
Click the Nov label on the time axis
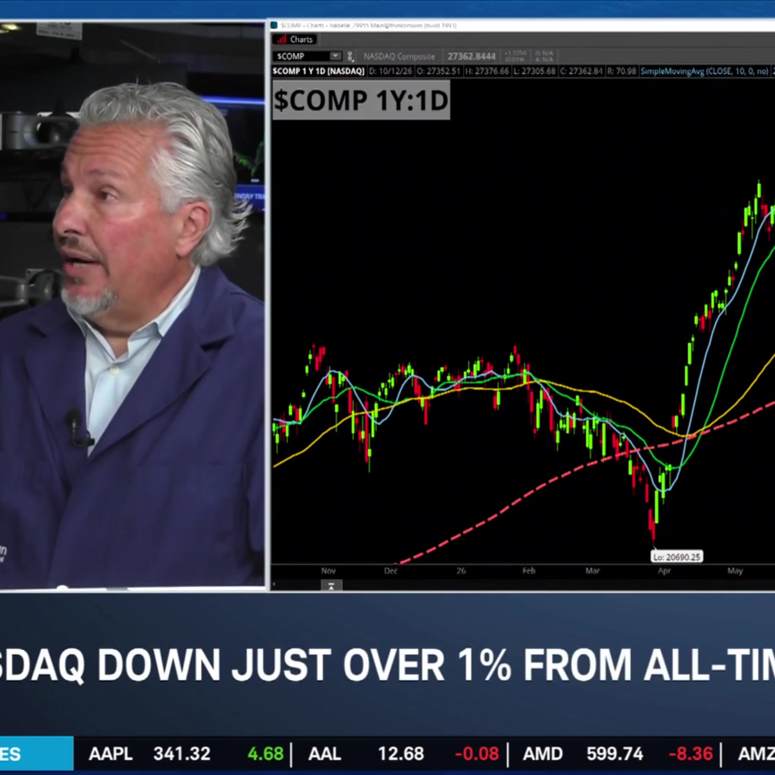(x=329, y=571)
